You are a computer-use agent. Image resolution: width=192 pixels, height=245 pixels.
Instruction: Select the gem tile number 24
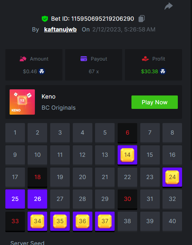tap(172, 177)
